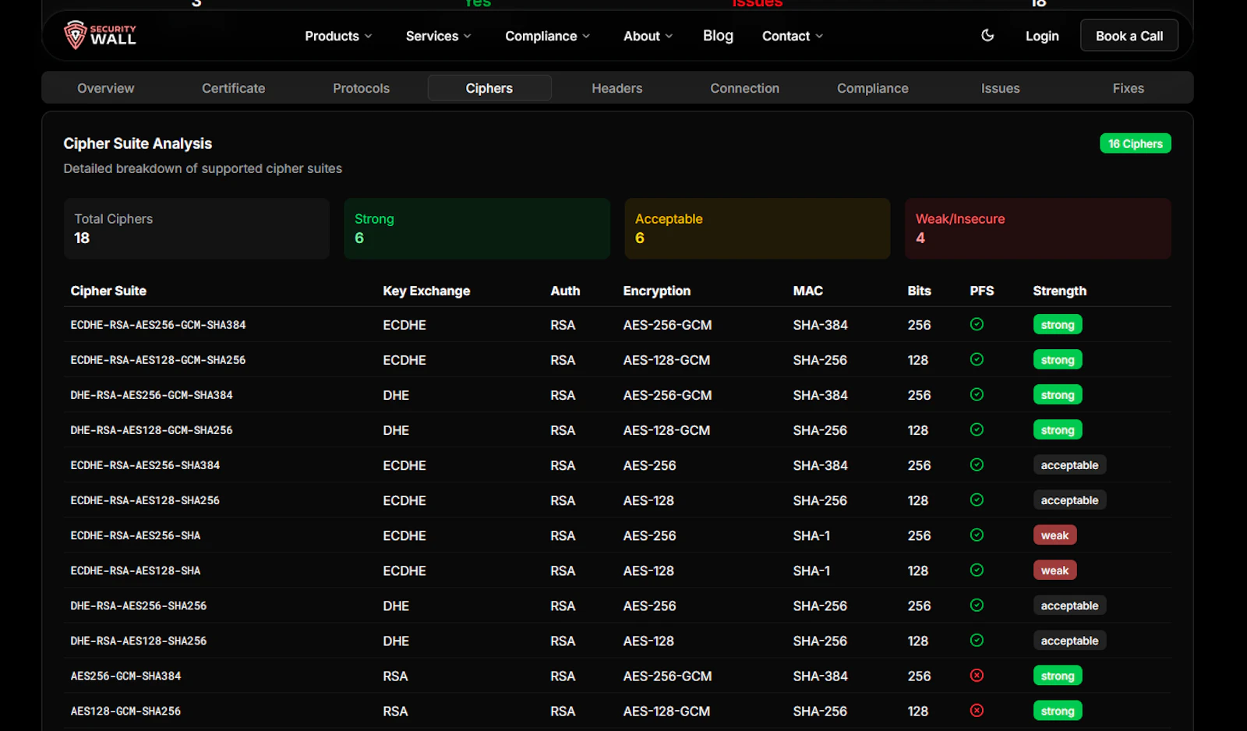1247x731 pixels.
Task: Select cipher name ECDHE-RSA-AES128-GCM-SHA256
Action: click(158, 360)
